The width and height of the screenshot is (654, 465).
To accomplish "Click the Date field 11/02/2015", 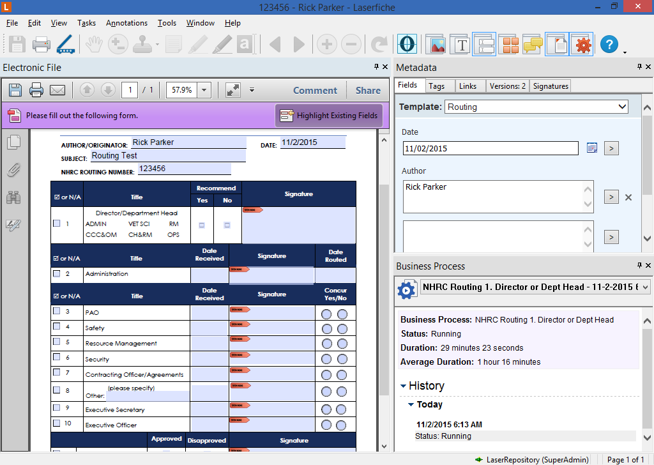I will (490, 148).
